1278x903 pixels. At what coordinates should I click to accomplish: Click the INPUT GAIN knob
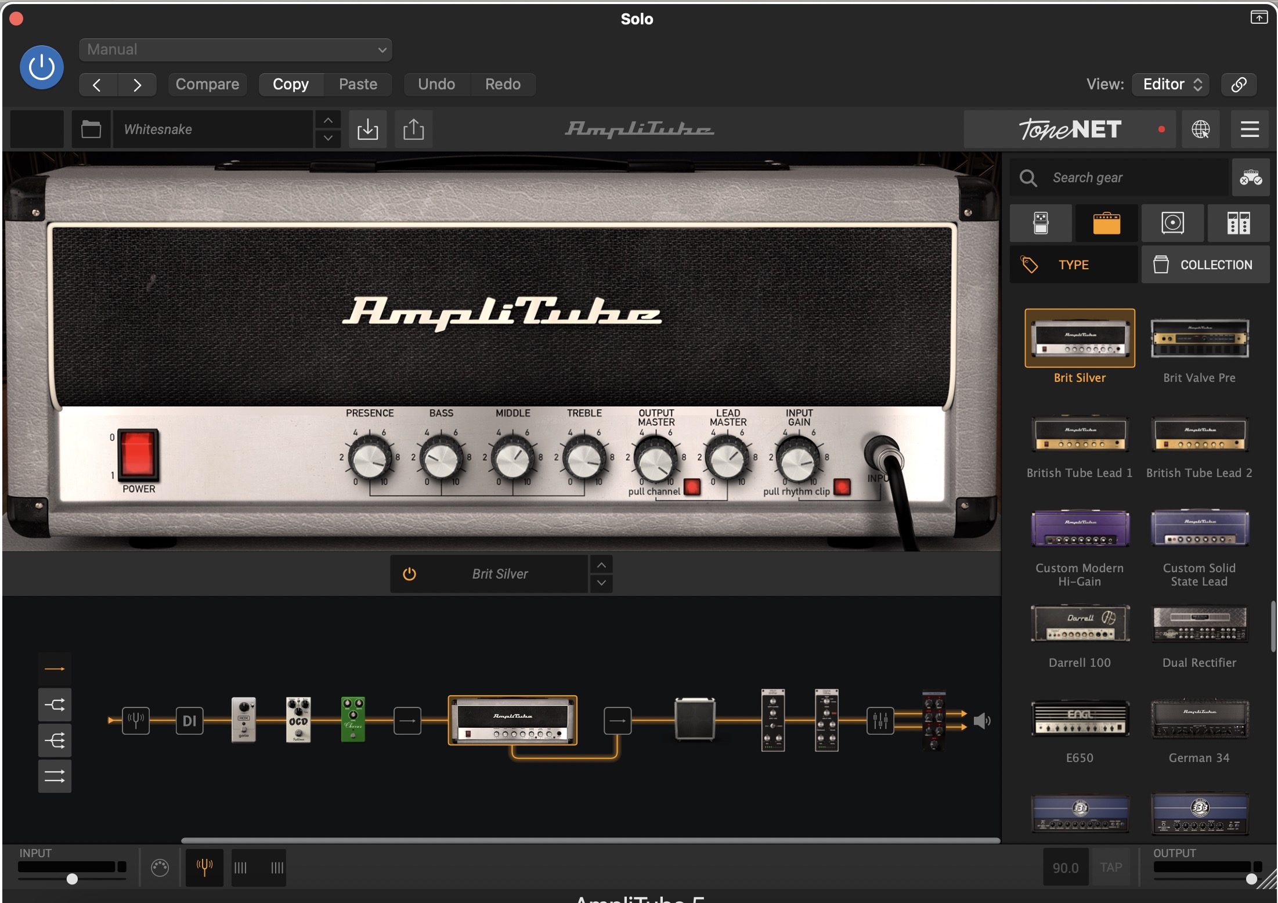click(799, 458)
